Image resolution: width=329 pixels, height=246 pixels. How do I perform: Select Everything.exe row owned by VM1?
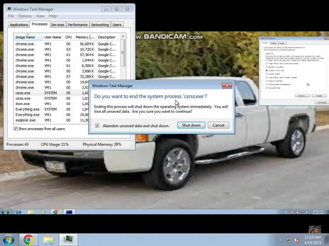(51, 115)
